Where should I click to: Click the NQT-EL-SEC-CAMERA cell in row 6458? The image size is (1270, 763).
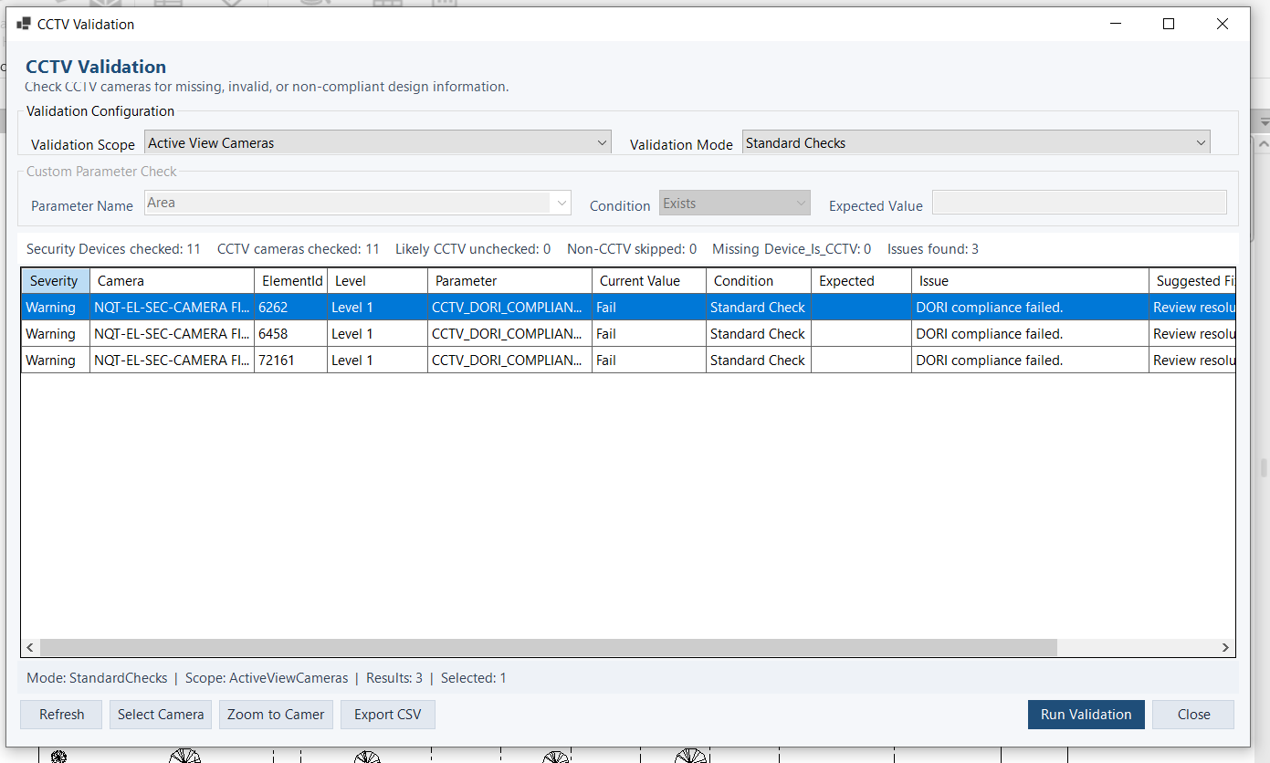[x=172, y=334]
